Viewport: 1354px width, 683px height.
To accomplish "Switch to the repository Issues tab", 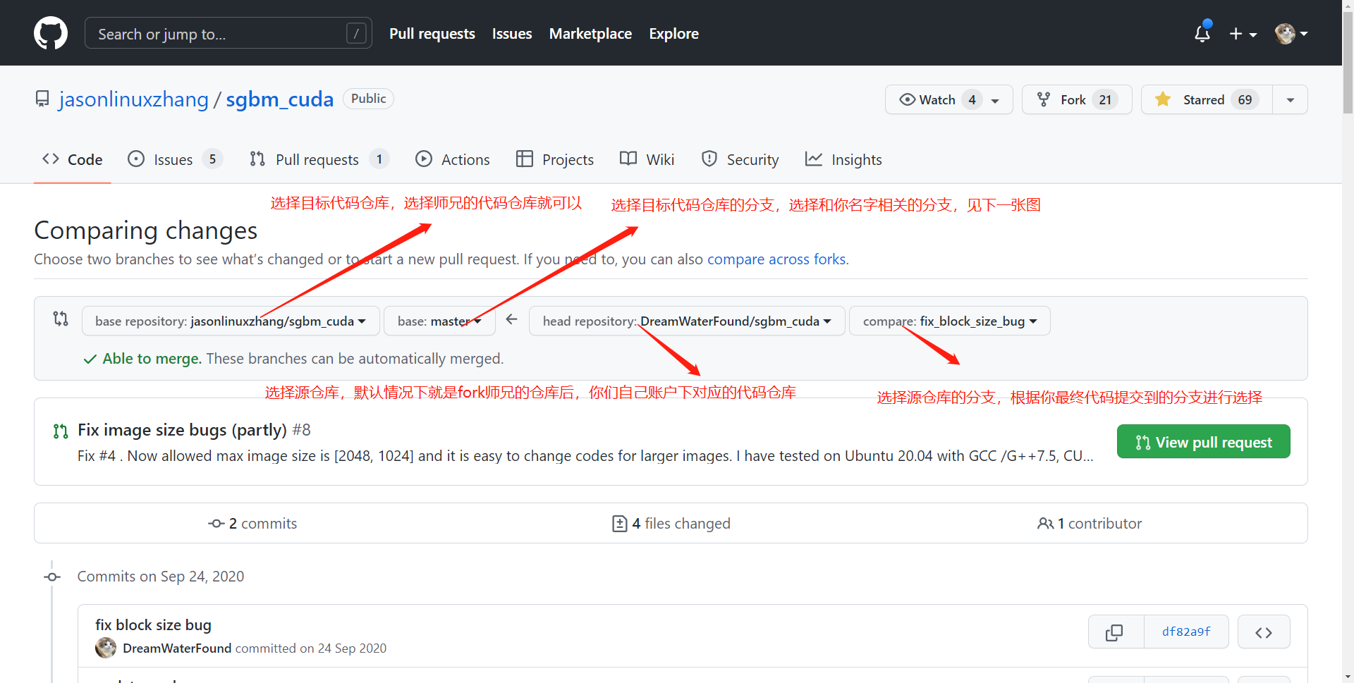I will pos(174,160).
